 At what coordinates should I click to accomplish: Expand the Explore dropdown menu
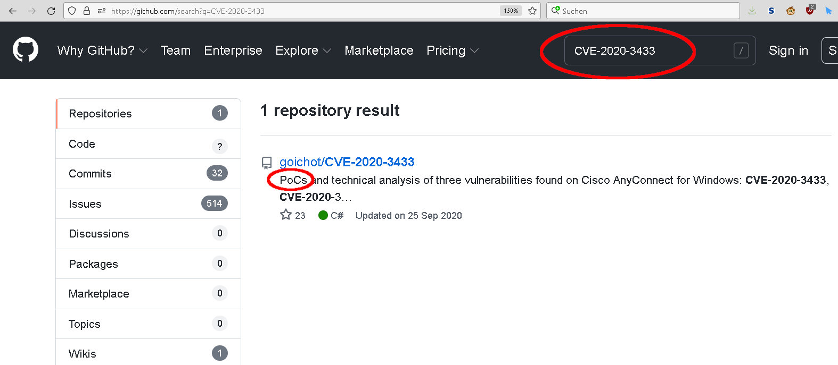[x=303, y=50]
